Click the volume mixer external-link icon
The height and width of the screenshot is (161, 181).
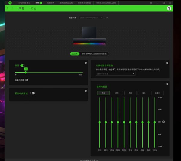pyautogui.click(x=27, y=80)
